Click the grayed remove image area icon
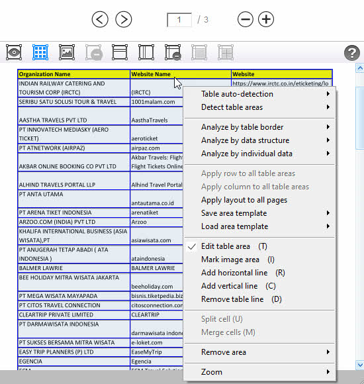The image size is (364, 384). click(94, 52)
